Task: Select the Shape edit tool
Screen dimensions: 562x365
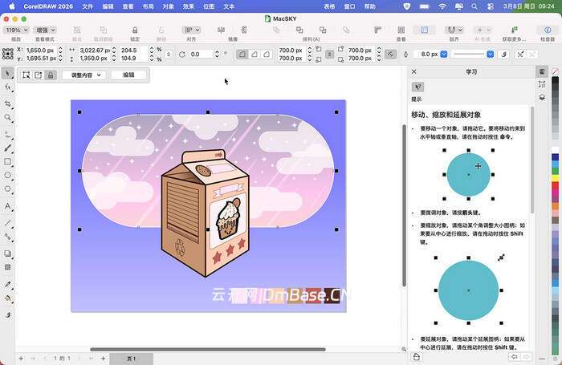Action: 8,87
